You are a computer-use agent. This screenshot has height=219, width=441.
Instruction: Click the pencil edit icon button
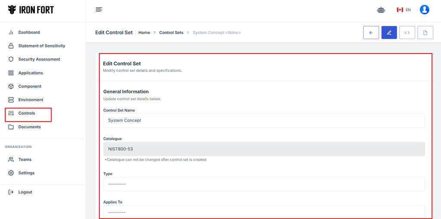(x=389, y=33)
